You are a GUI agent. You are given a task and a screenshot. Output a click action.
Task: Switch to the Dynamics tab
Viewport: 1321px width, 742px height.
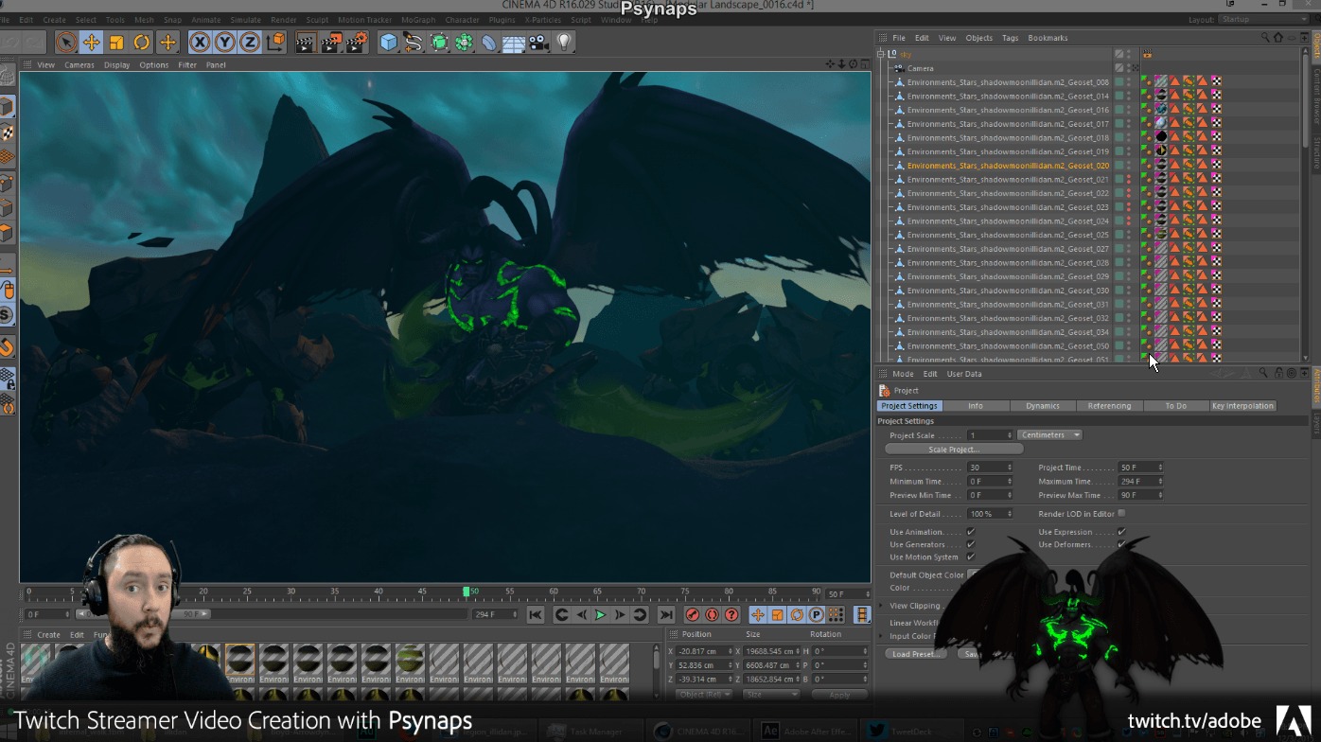[1042, 406]
